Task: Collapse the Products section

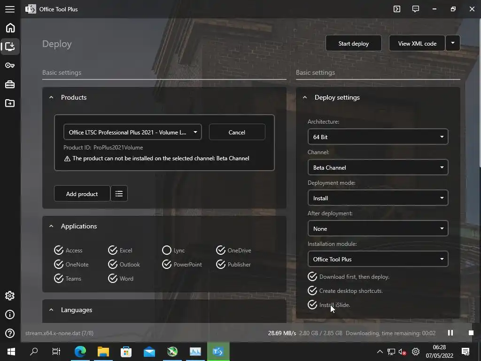Action: (x=51, y=97)
